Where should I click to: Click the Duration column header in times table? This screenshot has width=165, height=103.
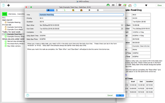pos(150,82)
